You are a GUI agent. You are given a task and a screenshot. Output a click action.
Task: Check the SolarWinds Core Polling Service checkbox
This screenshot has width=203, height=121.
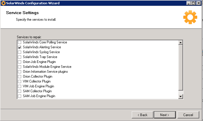coord(20,42)
